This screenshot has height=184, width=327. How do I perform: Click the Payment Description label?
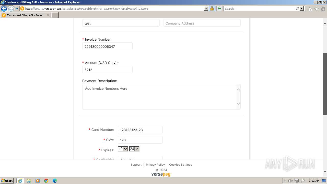(100, 81)
